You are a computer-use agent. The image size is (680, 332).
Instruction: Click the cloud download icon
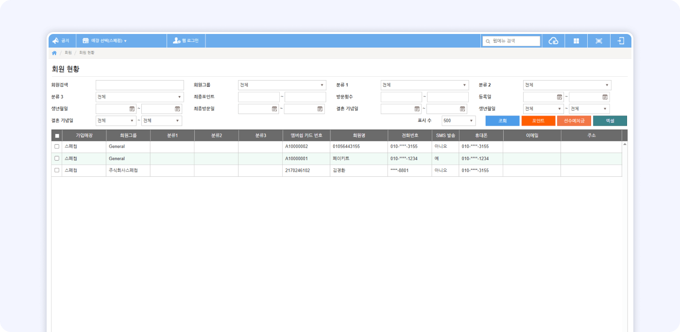coord(553,41)
